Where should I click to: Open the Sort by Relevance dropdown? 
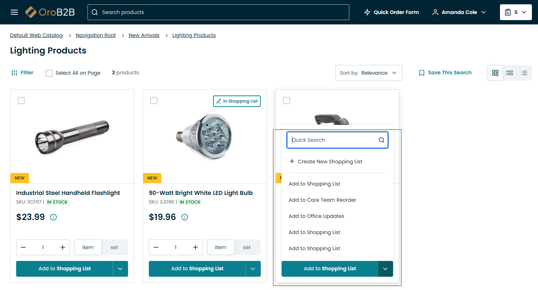click(369, 73)
